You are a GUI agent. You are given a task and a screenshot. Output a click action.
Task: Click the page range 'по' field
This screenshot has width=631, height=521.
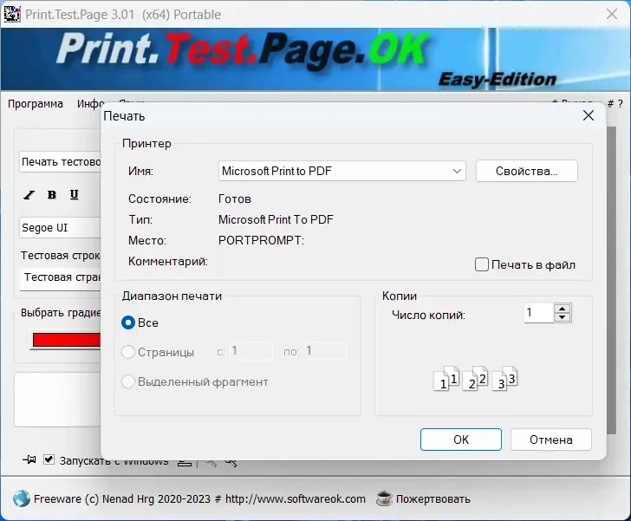coord(326,351)
